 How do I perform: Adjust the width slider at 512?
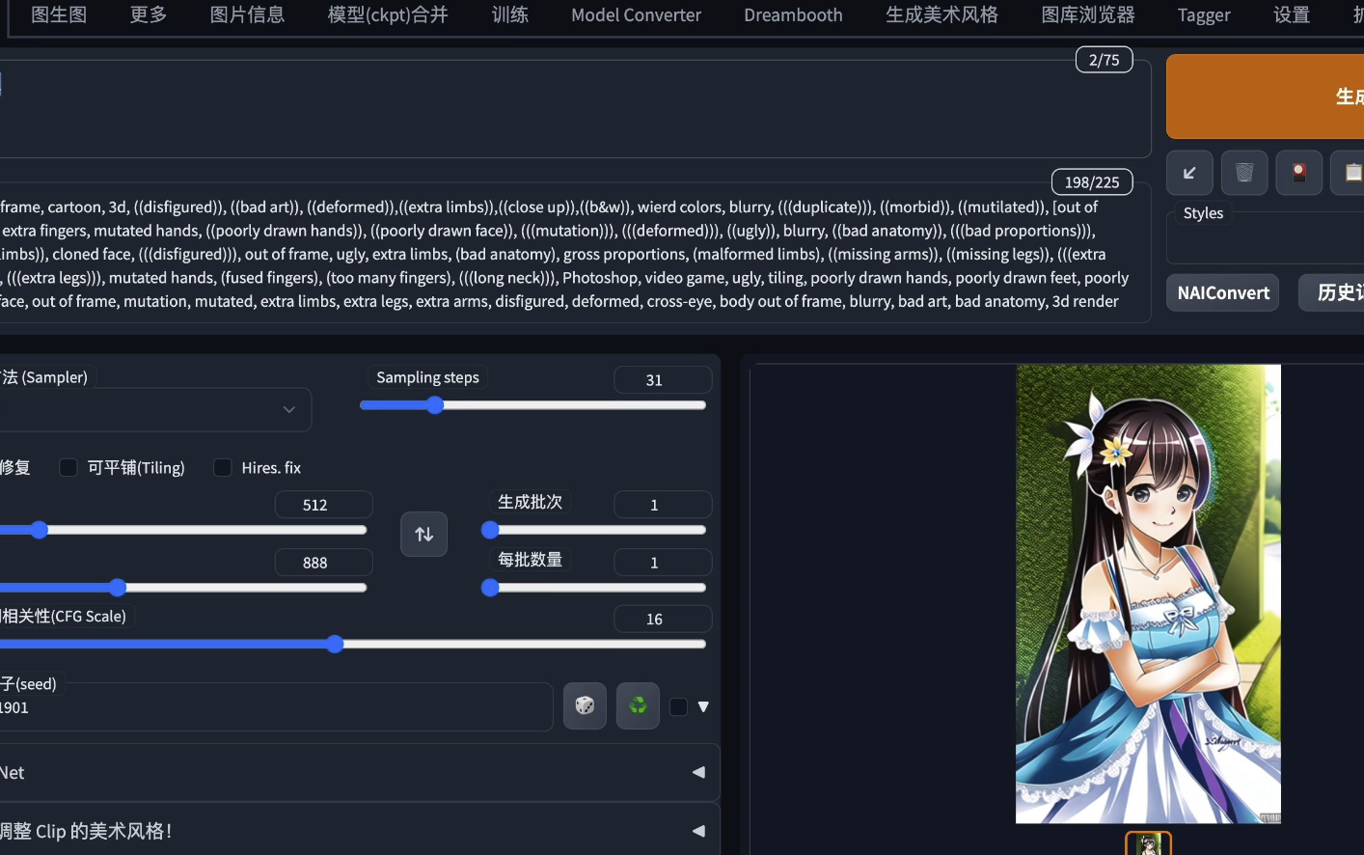point(182,530)
